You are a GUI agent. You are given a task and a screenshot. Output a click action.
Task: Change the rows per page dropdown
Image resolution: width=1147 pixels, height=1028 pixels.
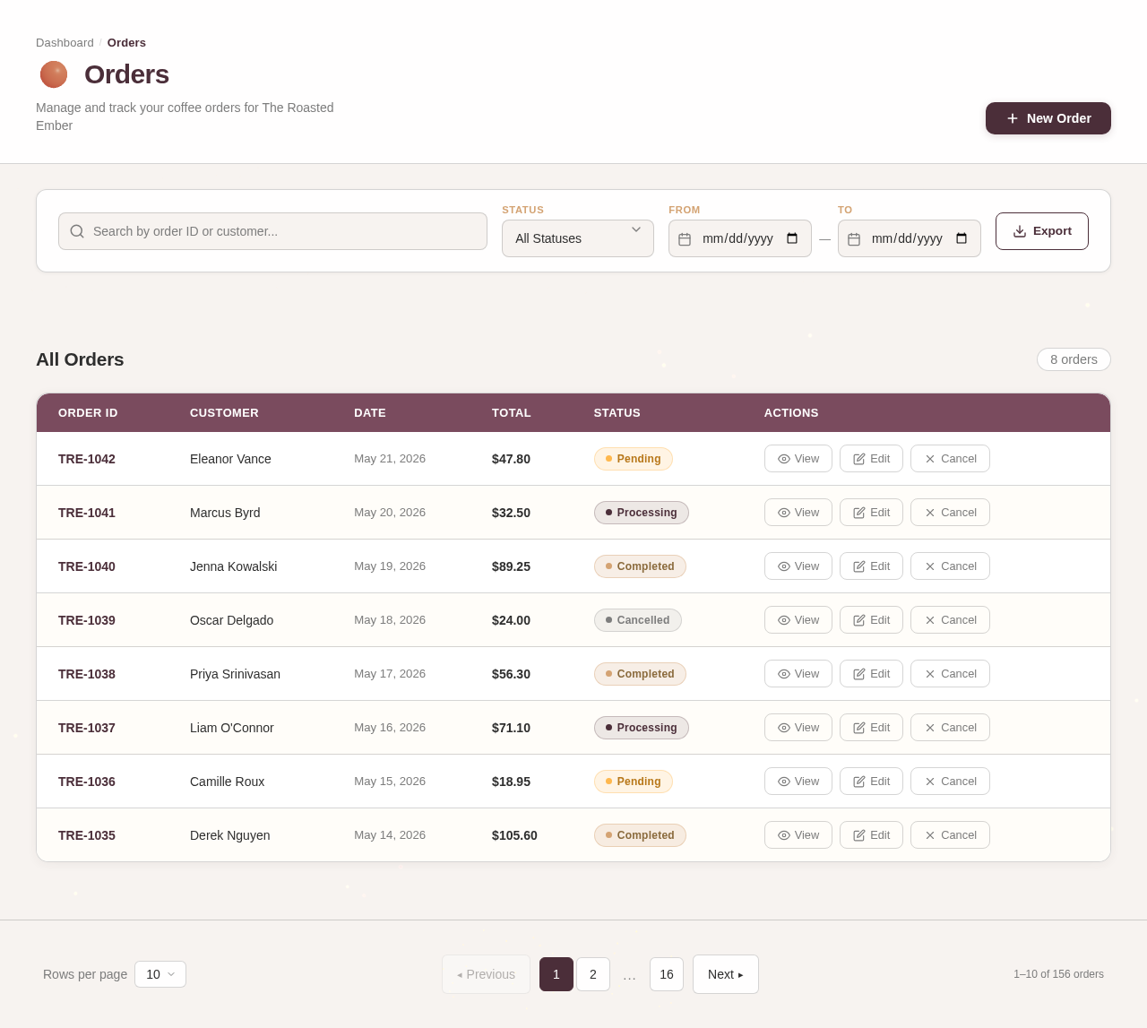[160, 974]
